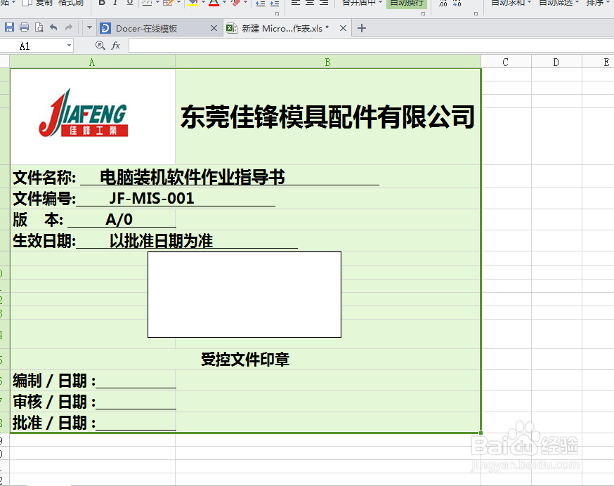This screenshot has width=614, height=486.
Task: Click the magnifier icon beside fx
Action: (100, 46)
